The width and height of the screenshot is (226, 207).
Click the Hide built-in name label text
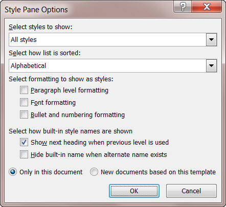[x=99, y=155]
